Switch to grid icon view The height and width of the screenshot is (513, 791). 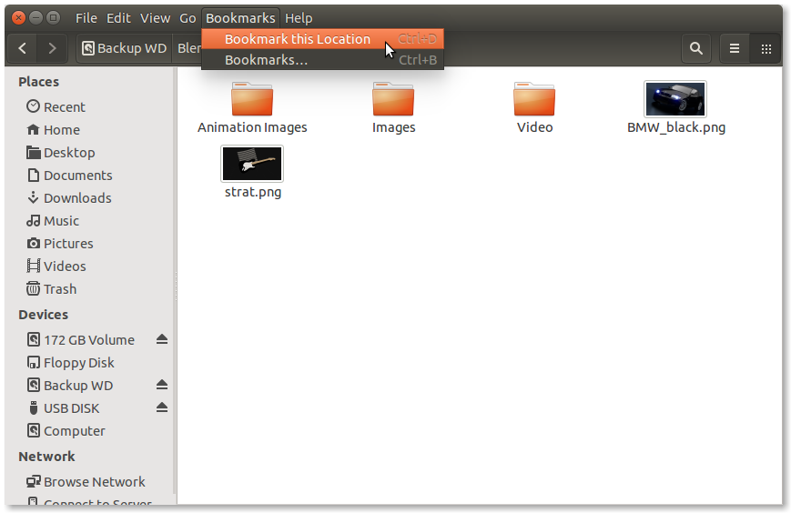tap(766, 48)
